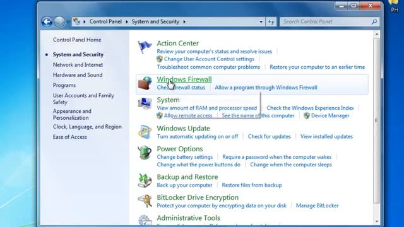Open the Programs category
This screenshot has height=227, width=404.
pyautogui.click(x=64, y=86)
